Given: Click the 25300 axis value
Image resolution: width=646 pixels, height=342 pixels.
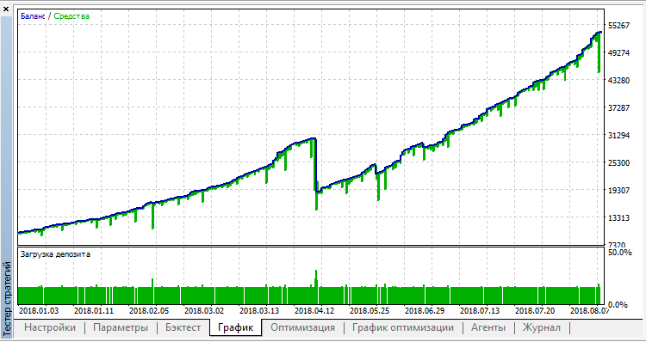Looking at the screenshot, I should [x=618, y=162].
